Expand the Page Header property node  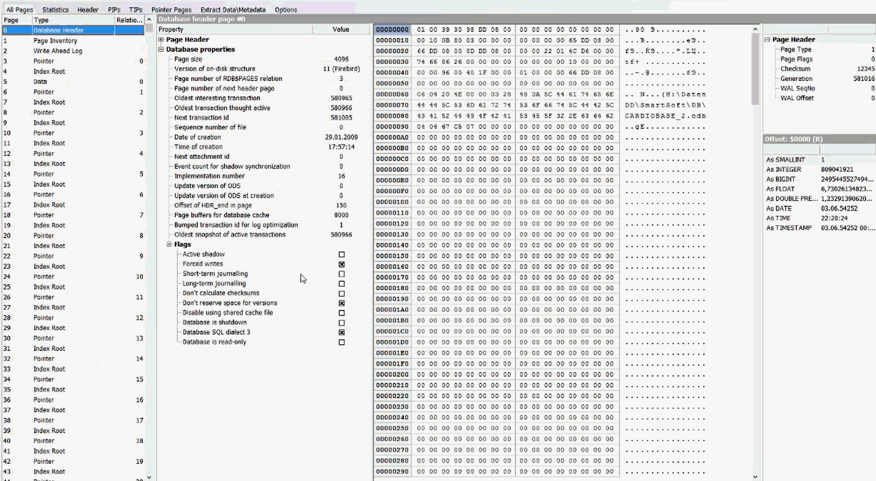161,39
